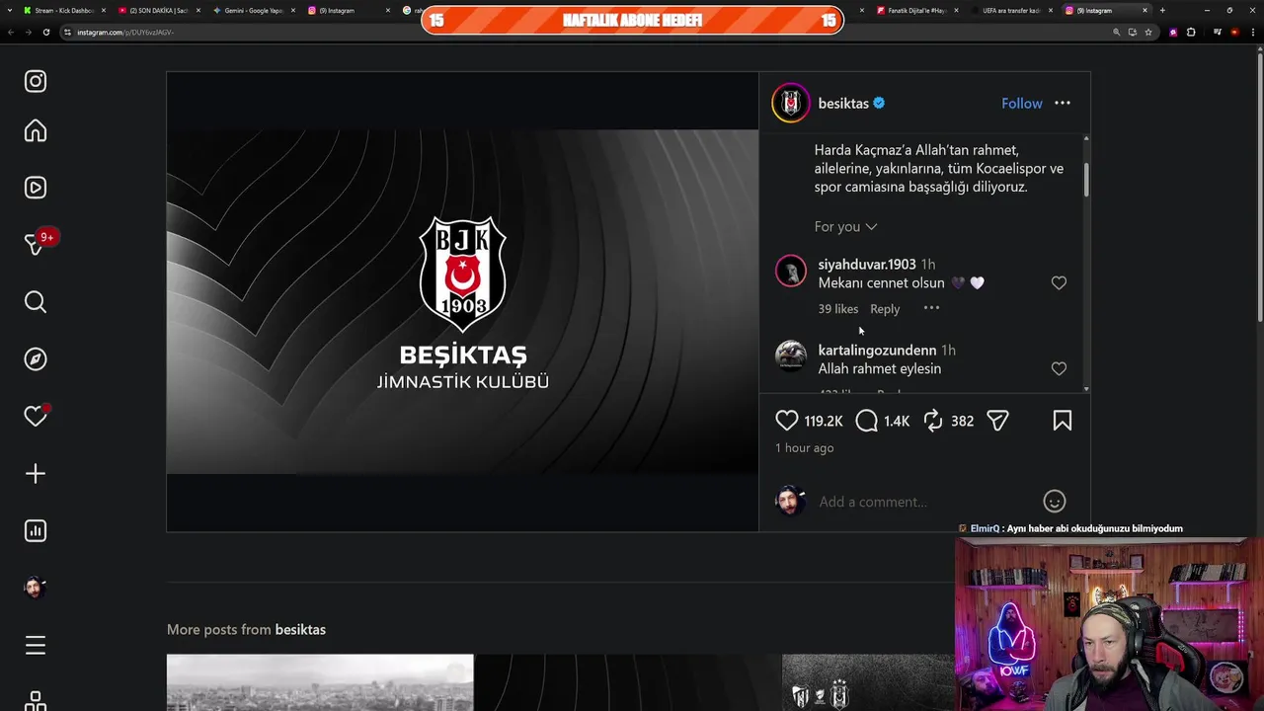Switch to Fanatik Dijital'e browser tab
The height and width of the screenshot is (711, 1264).
pyautogui.click(x=916, y=10)
